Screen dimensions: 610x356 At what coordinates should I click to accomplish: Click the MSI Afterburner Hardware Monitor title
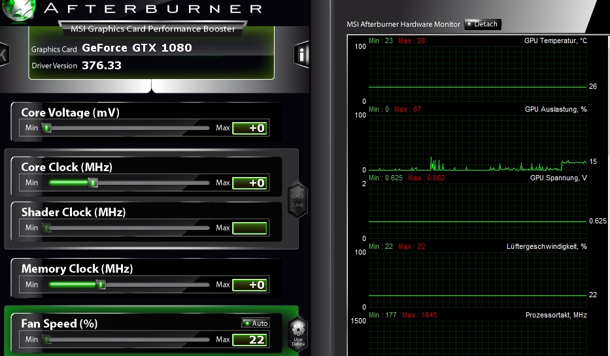tap(403, 24)
